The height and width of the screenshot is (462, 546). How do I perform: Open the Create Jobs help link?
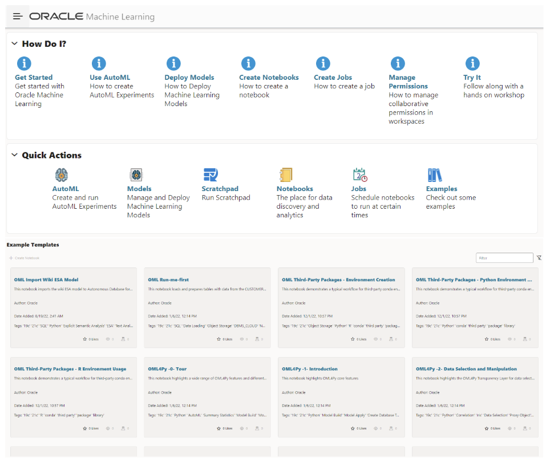pyautogui.click(x=333, y=78)
